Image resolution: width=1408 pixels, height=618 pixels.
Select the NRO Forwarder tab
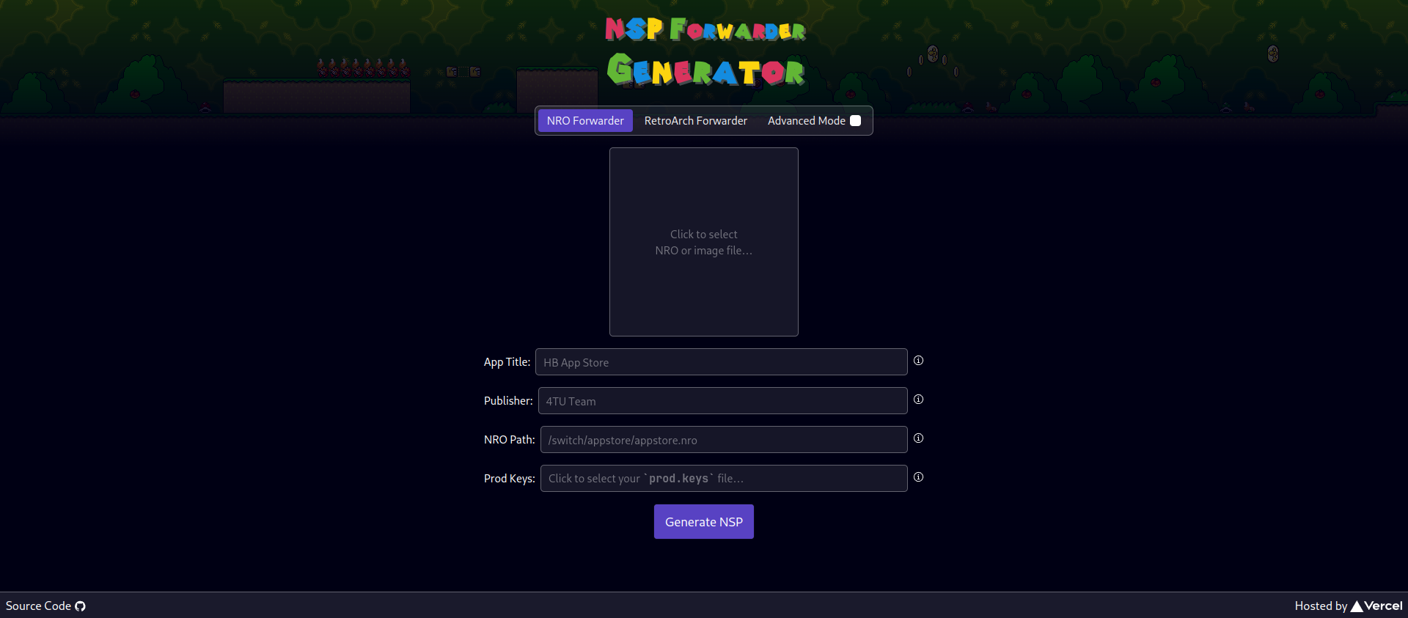tap(585, 121)
